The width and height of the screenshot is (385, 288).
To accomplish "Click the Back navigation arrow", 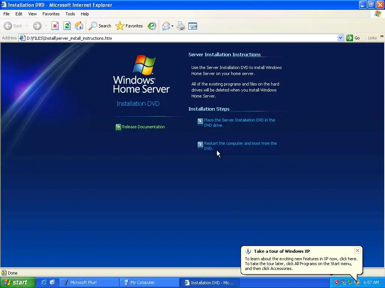I will pos(13,26).
